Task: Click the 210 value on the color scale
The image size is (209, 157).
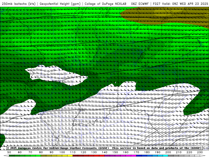Action: tap(179, 152)
